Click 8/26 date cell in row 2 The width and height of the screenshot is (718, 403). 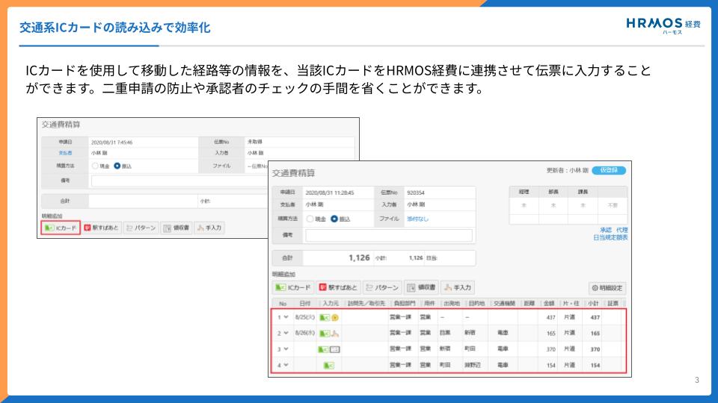coord(305,333)
